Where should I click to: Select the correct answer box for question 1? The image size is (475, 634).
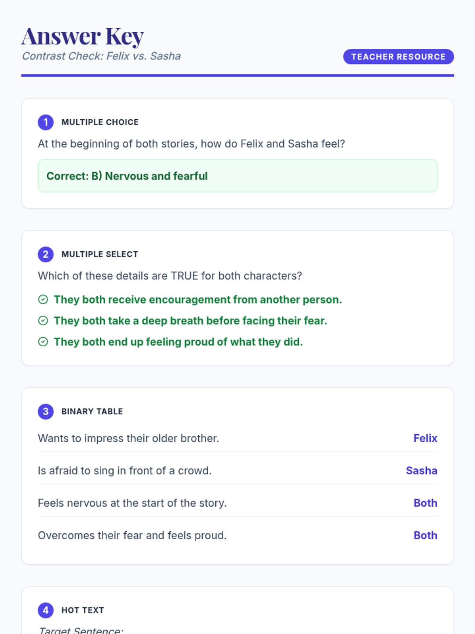click(237, 176)
